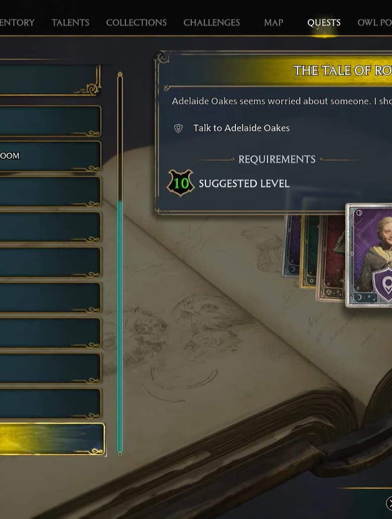Select the quest entry ending in 'OOM'
The height and width of the screenshot is (519, 392).
click(50, 156)
